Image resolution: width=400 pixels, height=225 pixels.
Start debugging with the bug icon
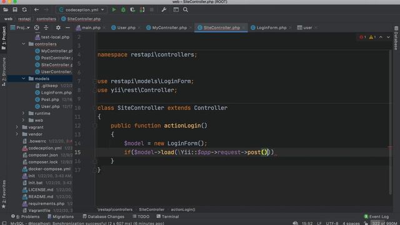pyautogui.click(x=123, y=10)
